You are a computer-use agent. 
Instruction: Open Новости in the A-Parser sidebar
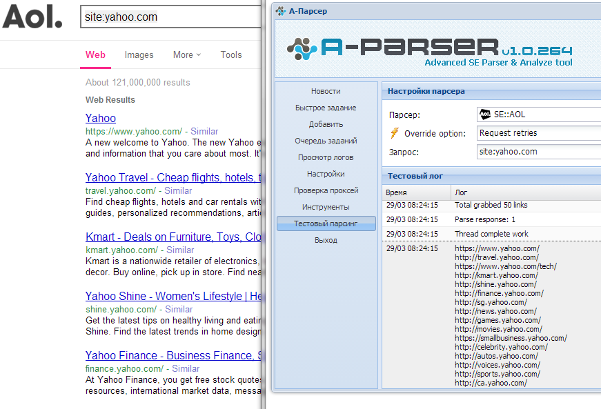(x=326, y=91)
